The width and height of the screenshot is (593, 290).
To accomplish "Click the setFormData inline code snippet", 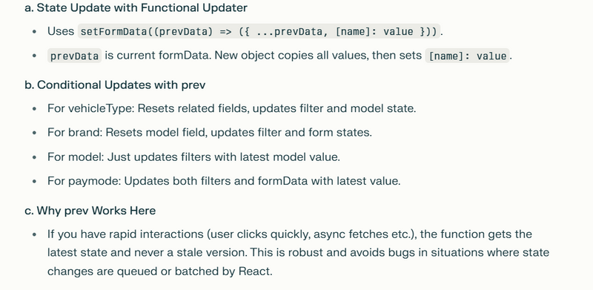I will 259,31.
